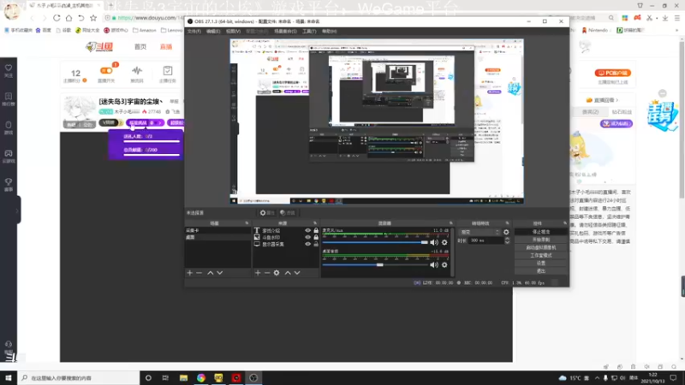The width and height of the screenshot is (685, 385).
Task: Pop out the controls dock panel icon
Action: 565,223
